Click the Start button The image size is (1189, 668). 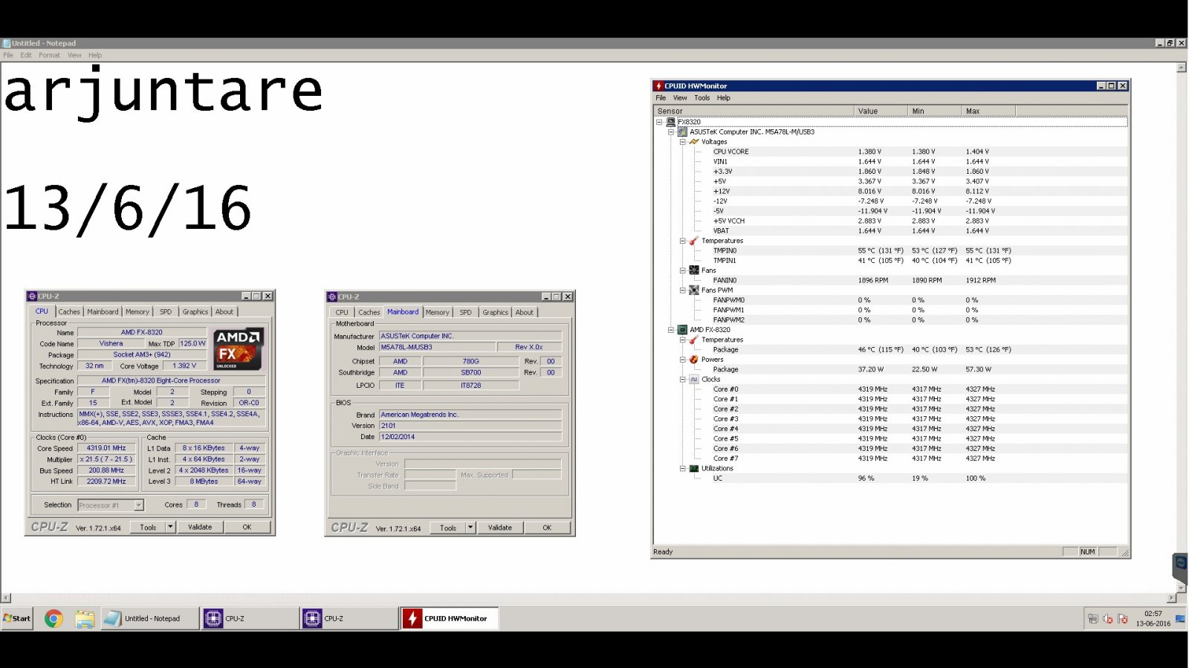click(x=17, y=618)
